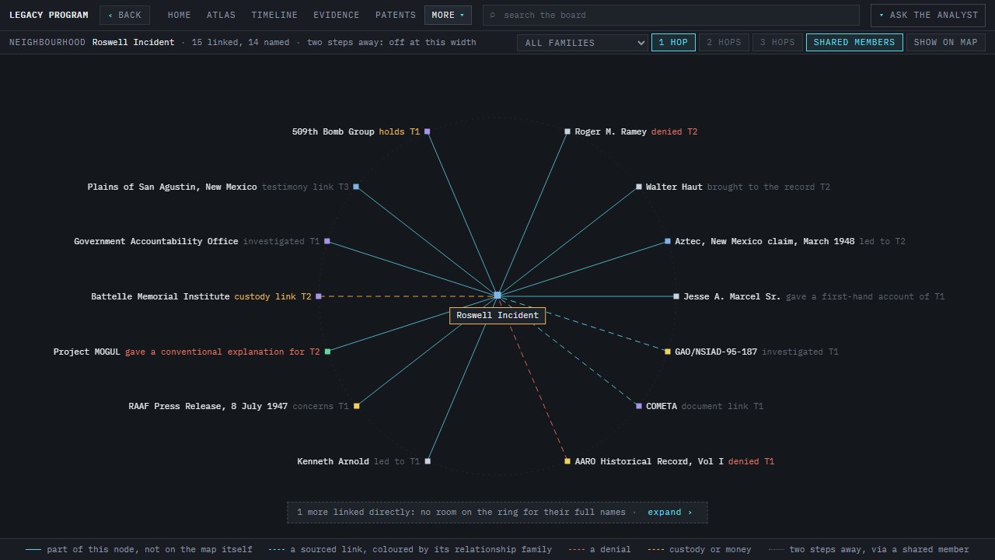Click the Kenneth Arnold node square
Viewport: 995px width, 560px height.
pyautogui.click(x=428, y=461)
